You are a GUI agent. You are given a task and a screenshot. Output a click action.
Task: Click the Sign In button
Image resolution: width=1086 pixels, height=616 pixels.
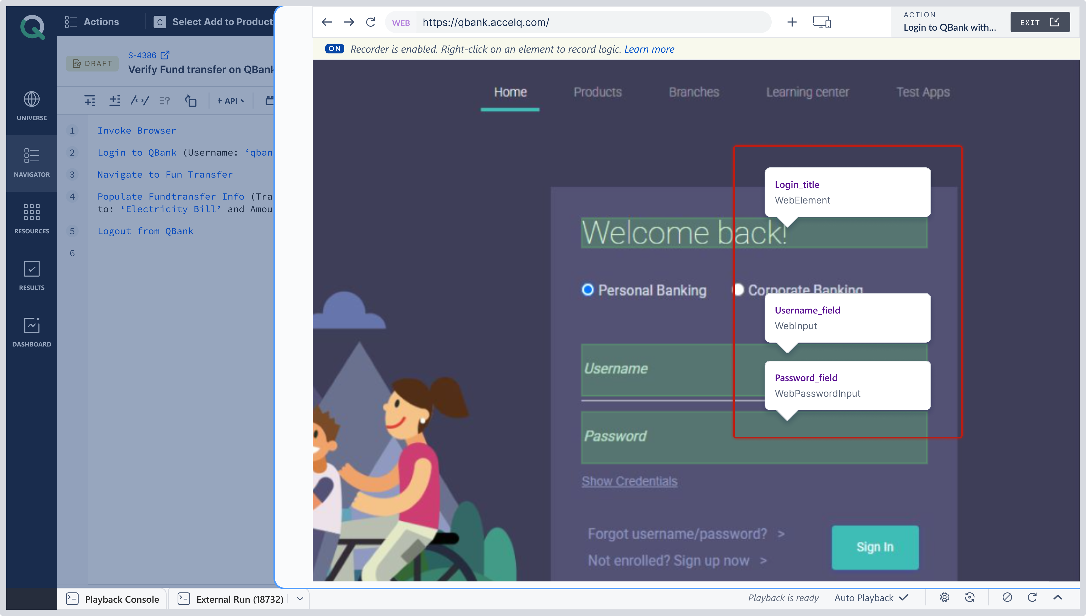pyautogui.click(x=875, y=547)
